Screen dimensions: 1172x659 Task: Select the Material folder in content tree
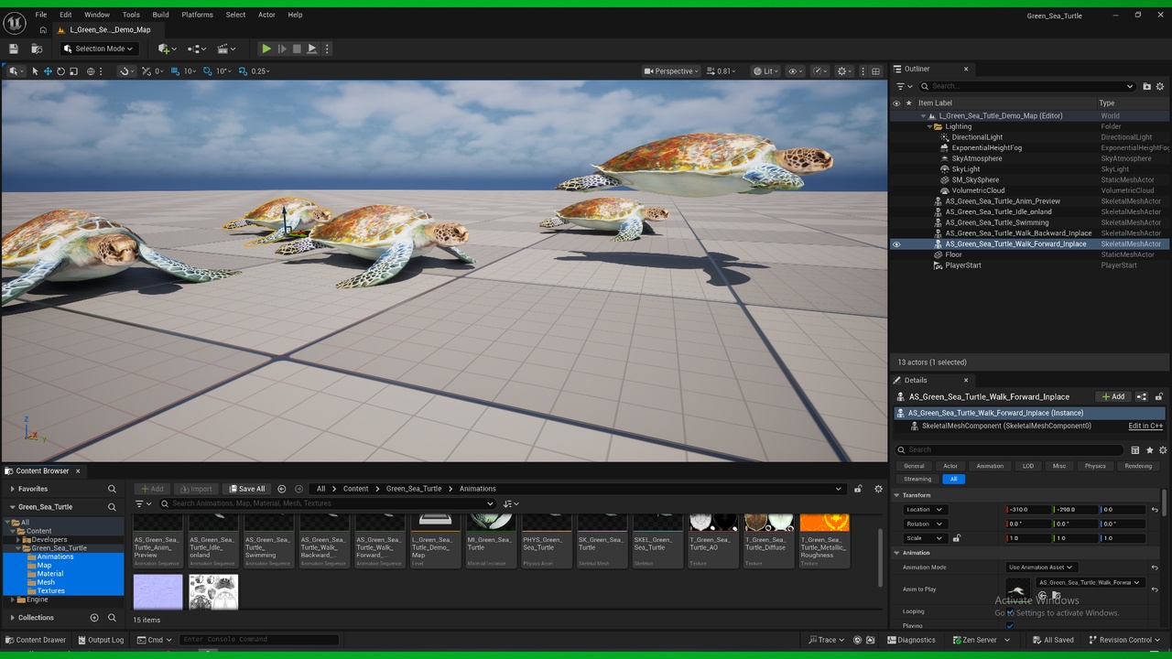click(x=50, y=574)
